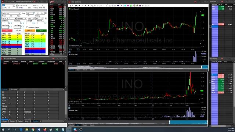Click the Share quantity input field
235x132 pixels.
(30, 13)
